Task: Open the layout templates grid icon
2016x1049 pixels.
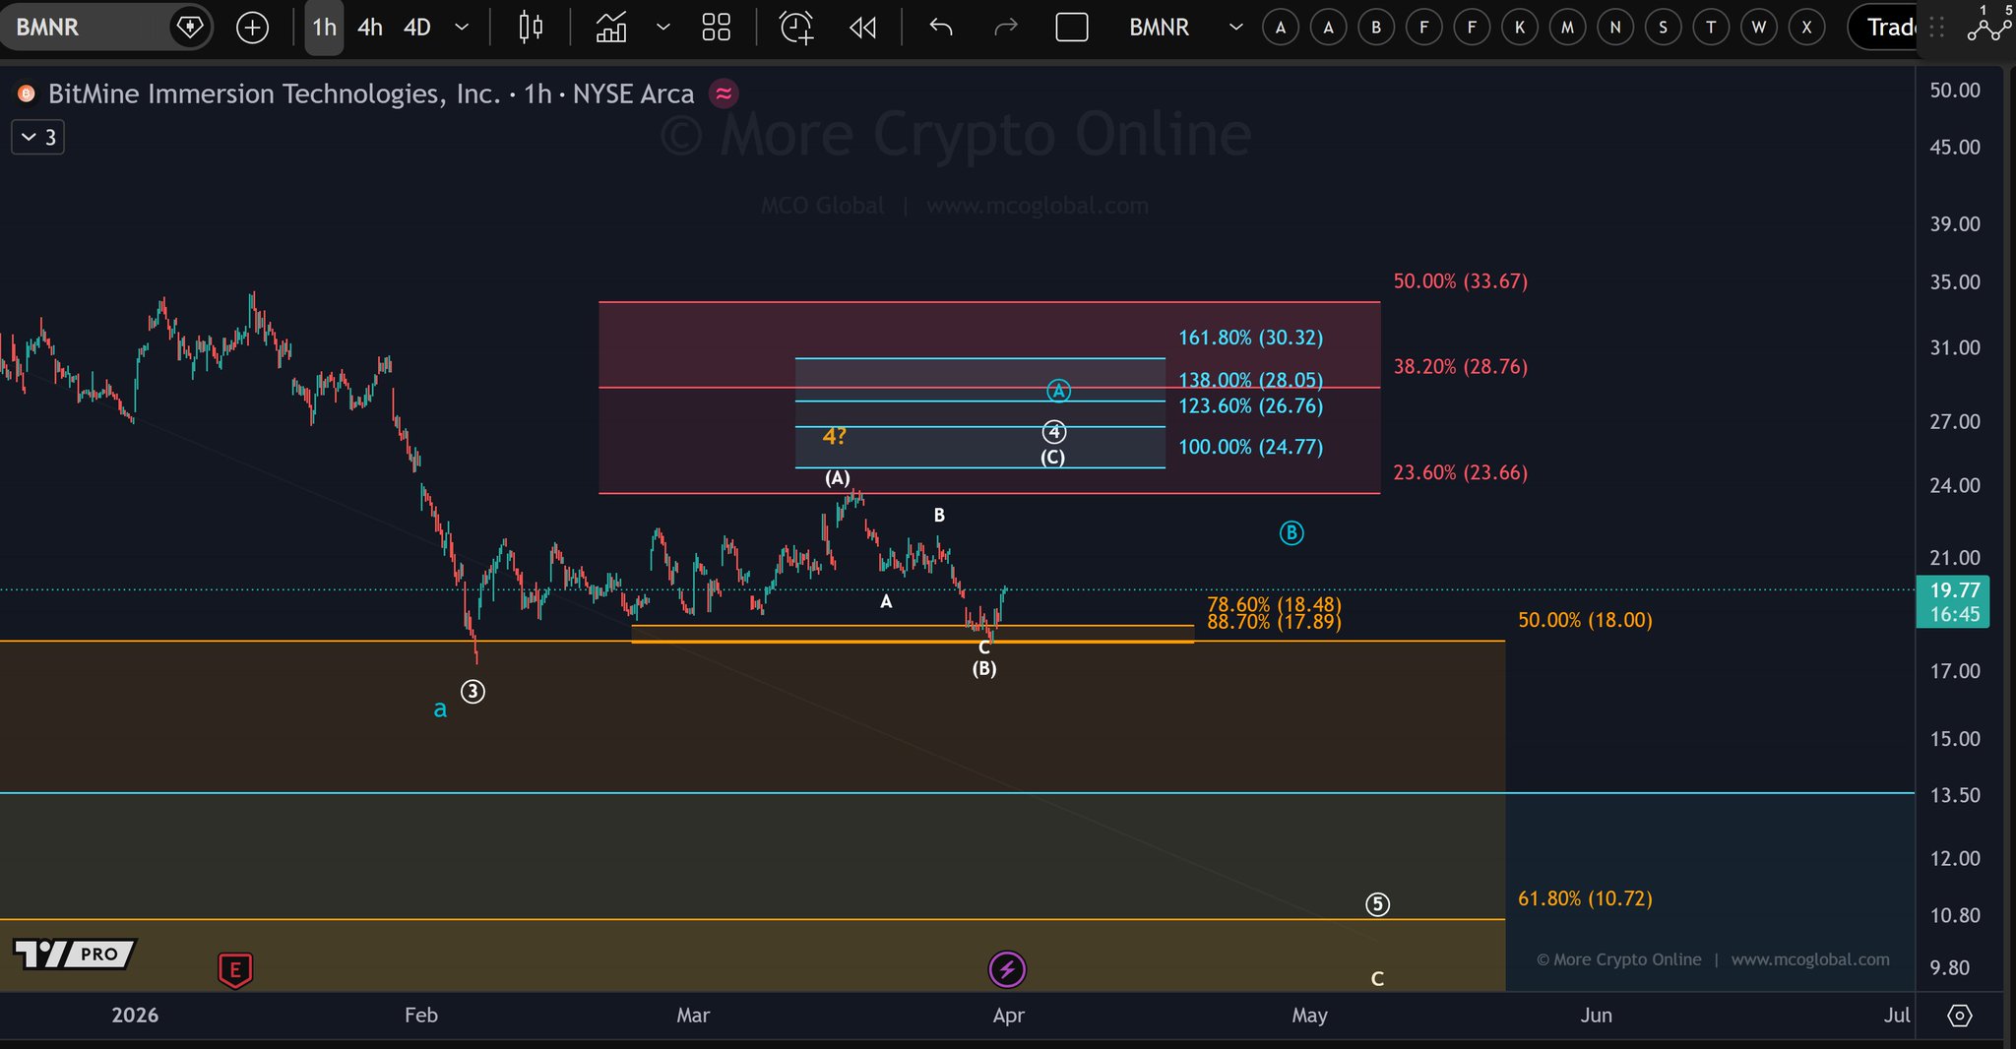Action: [x=716, y=28]
